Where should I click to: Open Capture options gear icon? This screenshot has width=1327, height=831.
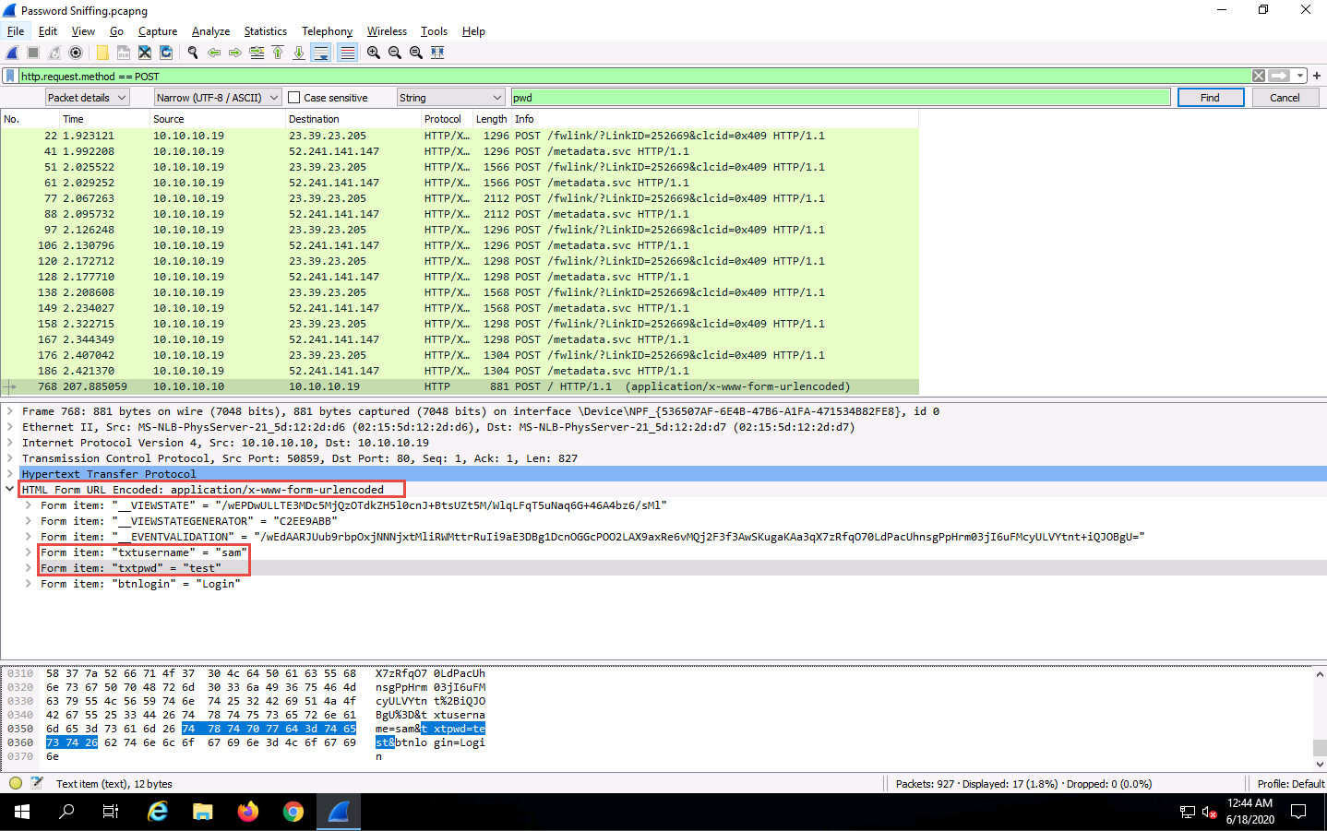pos(76,53)
